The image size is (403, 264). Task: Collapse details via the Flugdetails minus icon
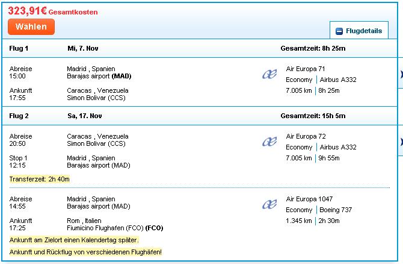339,31
